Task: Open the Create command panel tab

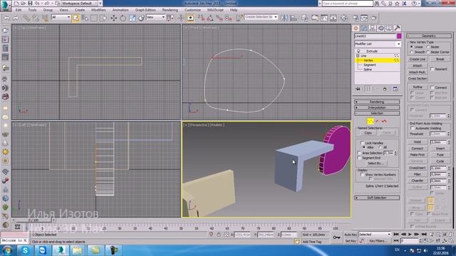Action: (x=356, y=28)
